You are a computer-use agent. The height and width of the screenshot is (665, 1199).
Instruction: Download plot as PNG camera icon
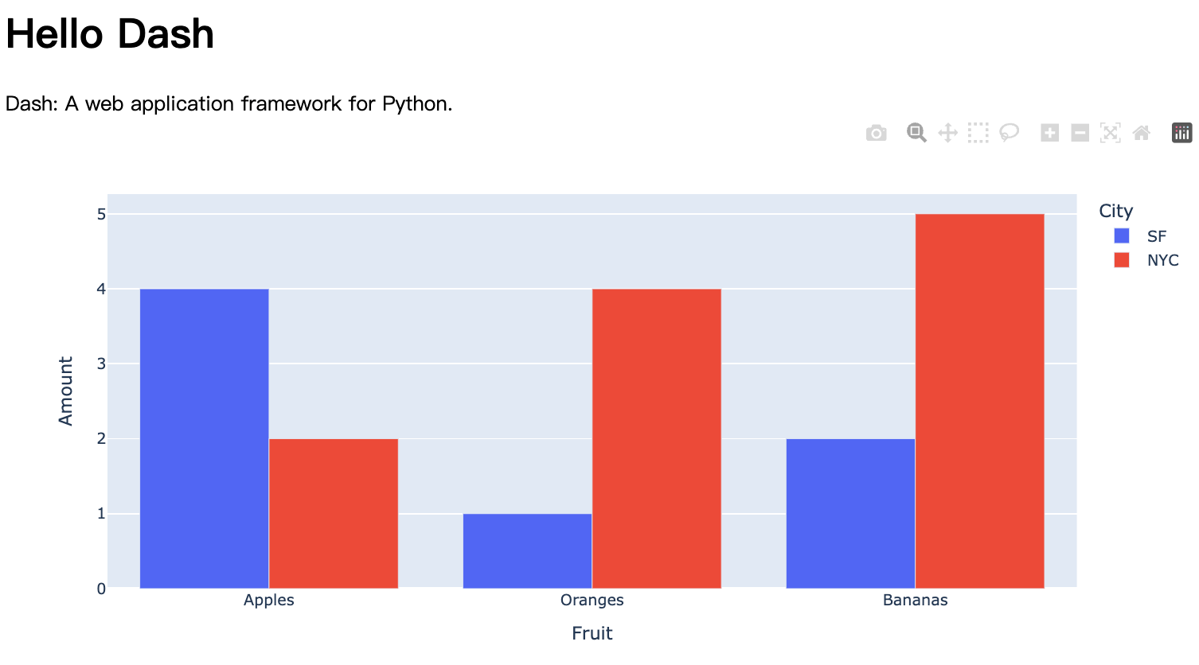point(876,133)
